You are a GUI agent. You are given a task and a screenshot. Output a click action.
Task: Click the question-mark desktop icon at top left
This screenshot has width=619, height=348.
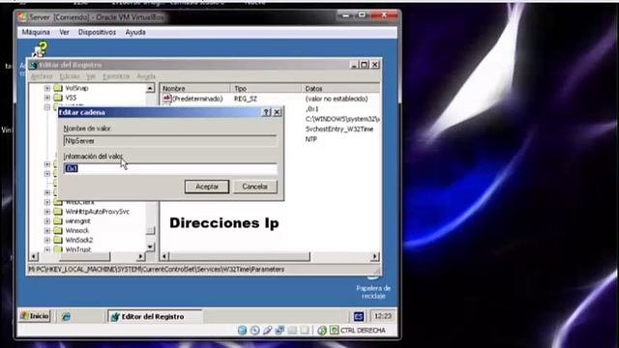(x=41, y=49)
